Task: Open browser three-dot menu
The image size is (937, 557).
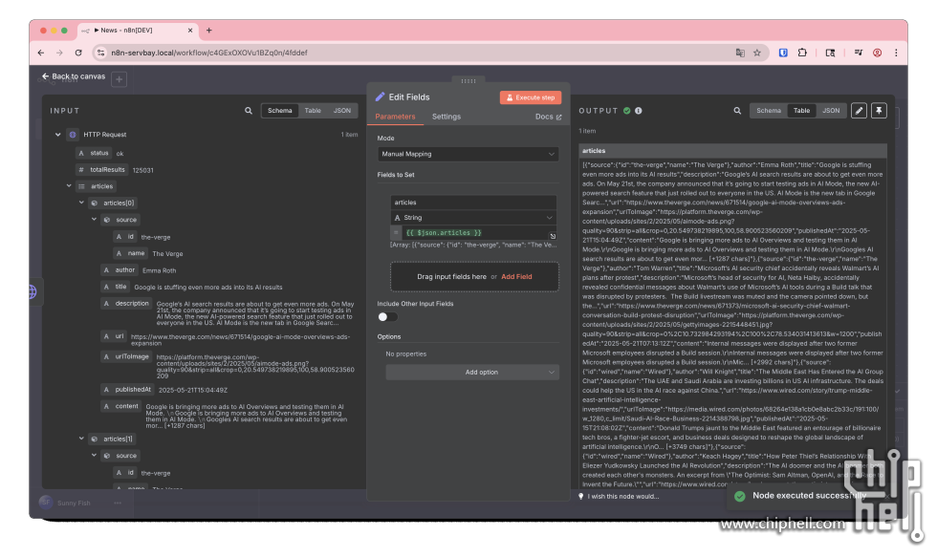Action: tap(896, 54)
